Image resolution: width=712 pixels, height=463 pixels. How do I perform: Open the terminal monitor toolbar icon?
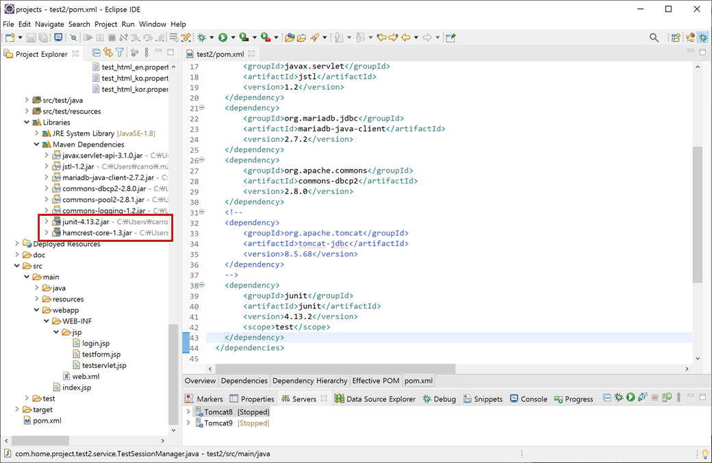pos(58,38)
